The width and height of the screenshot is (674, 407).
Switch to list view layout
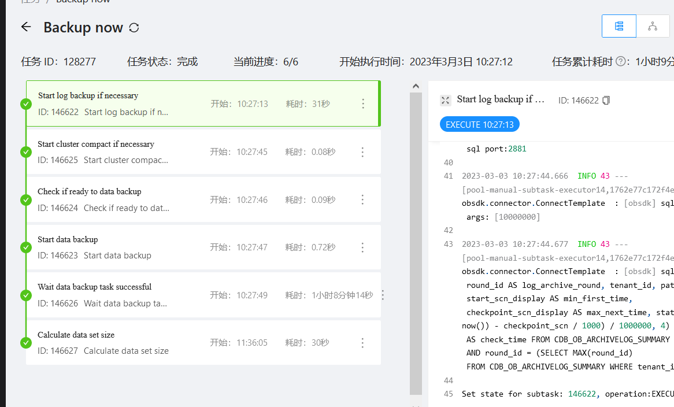pos(619,26)
